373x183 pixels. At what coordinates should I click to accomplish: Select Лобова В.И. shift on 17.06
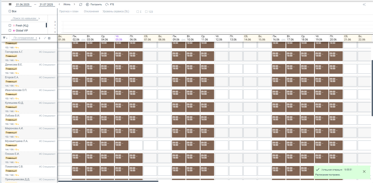point(293,120)
